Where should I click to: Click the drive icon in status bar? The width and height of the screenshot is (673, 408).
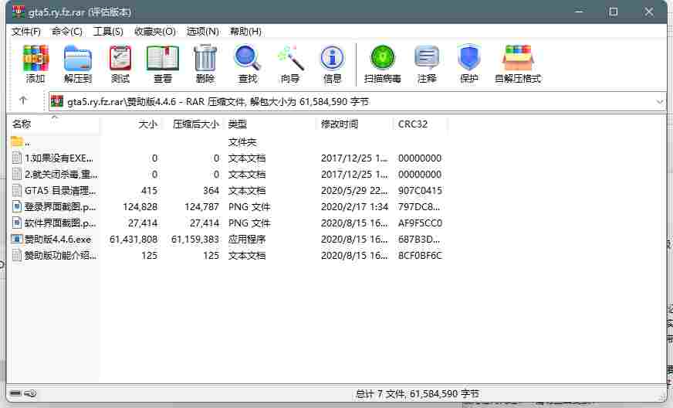click(x=15, y=393)
